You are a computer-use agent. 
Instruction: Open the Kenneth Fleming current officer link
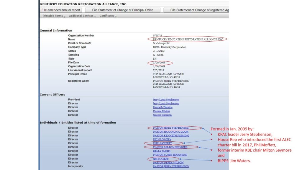click(163, 107)
